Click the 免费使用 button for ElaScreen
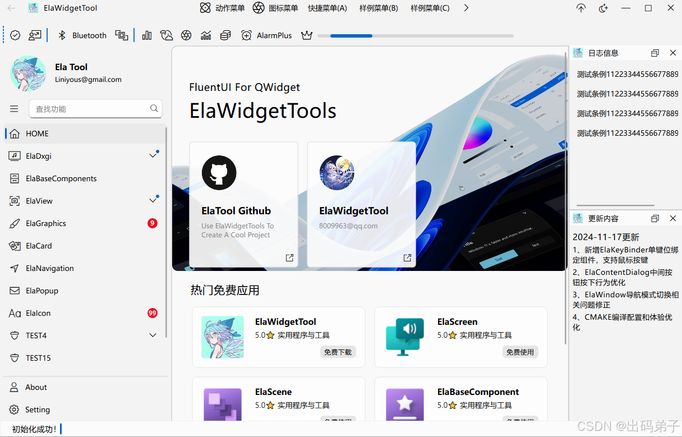This screenshot has width=682, height=437. [x=520, y=352]
